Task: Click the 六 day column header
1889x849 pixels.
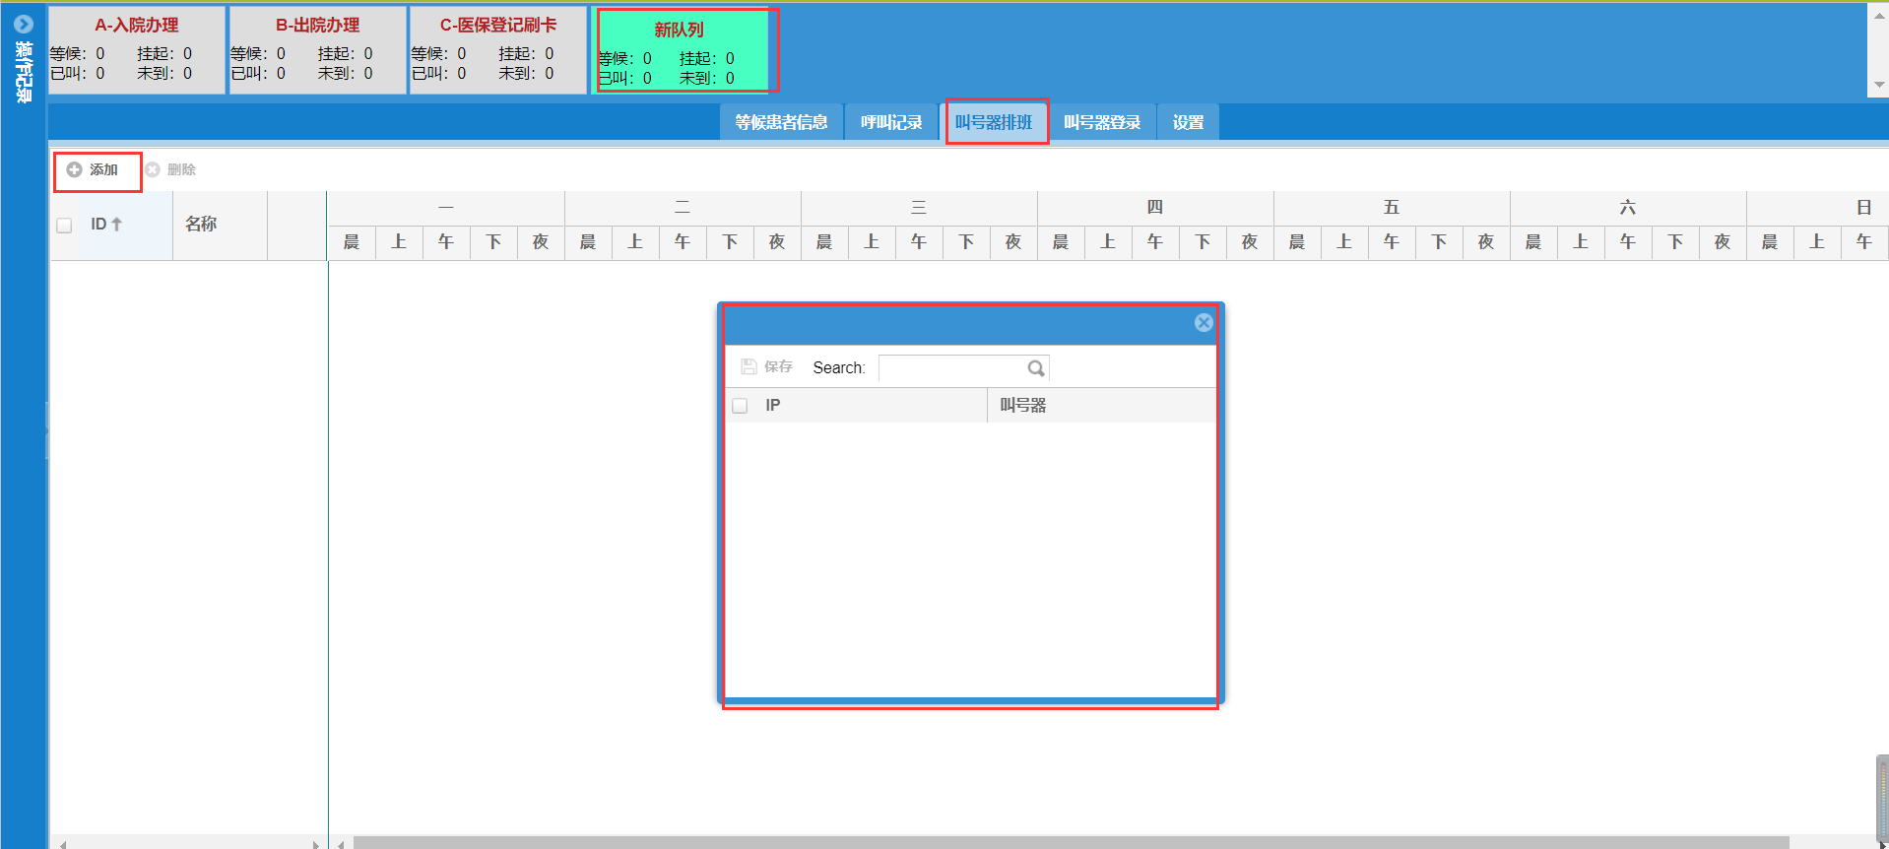Action: 1628,207
